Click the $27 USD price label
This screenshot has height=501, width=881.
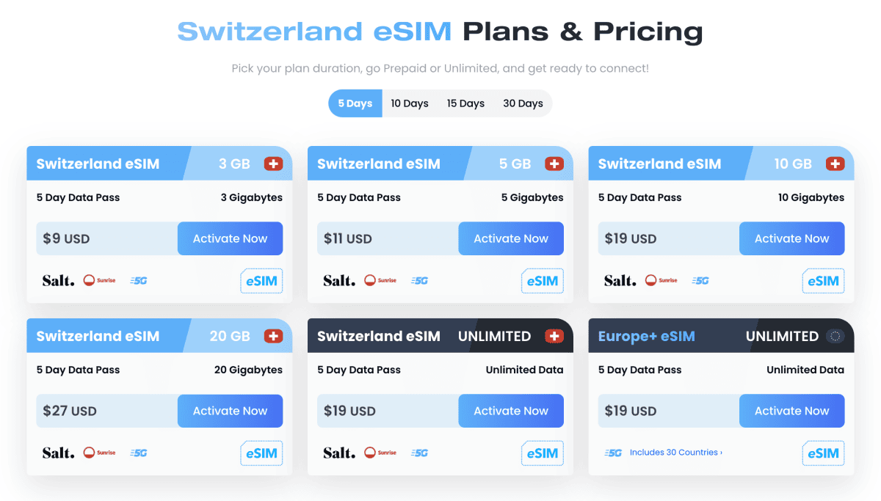coord(69,411)
